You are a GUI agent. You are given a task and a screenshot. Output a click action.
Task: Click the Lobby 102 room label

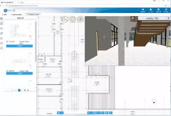pos(152,18)
